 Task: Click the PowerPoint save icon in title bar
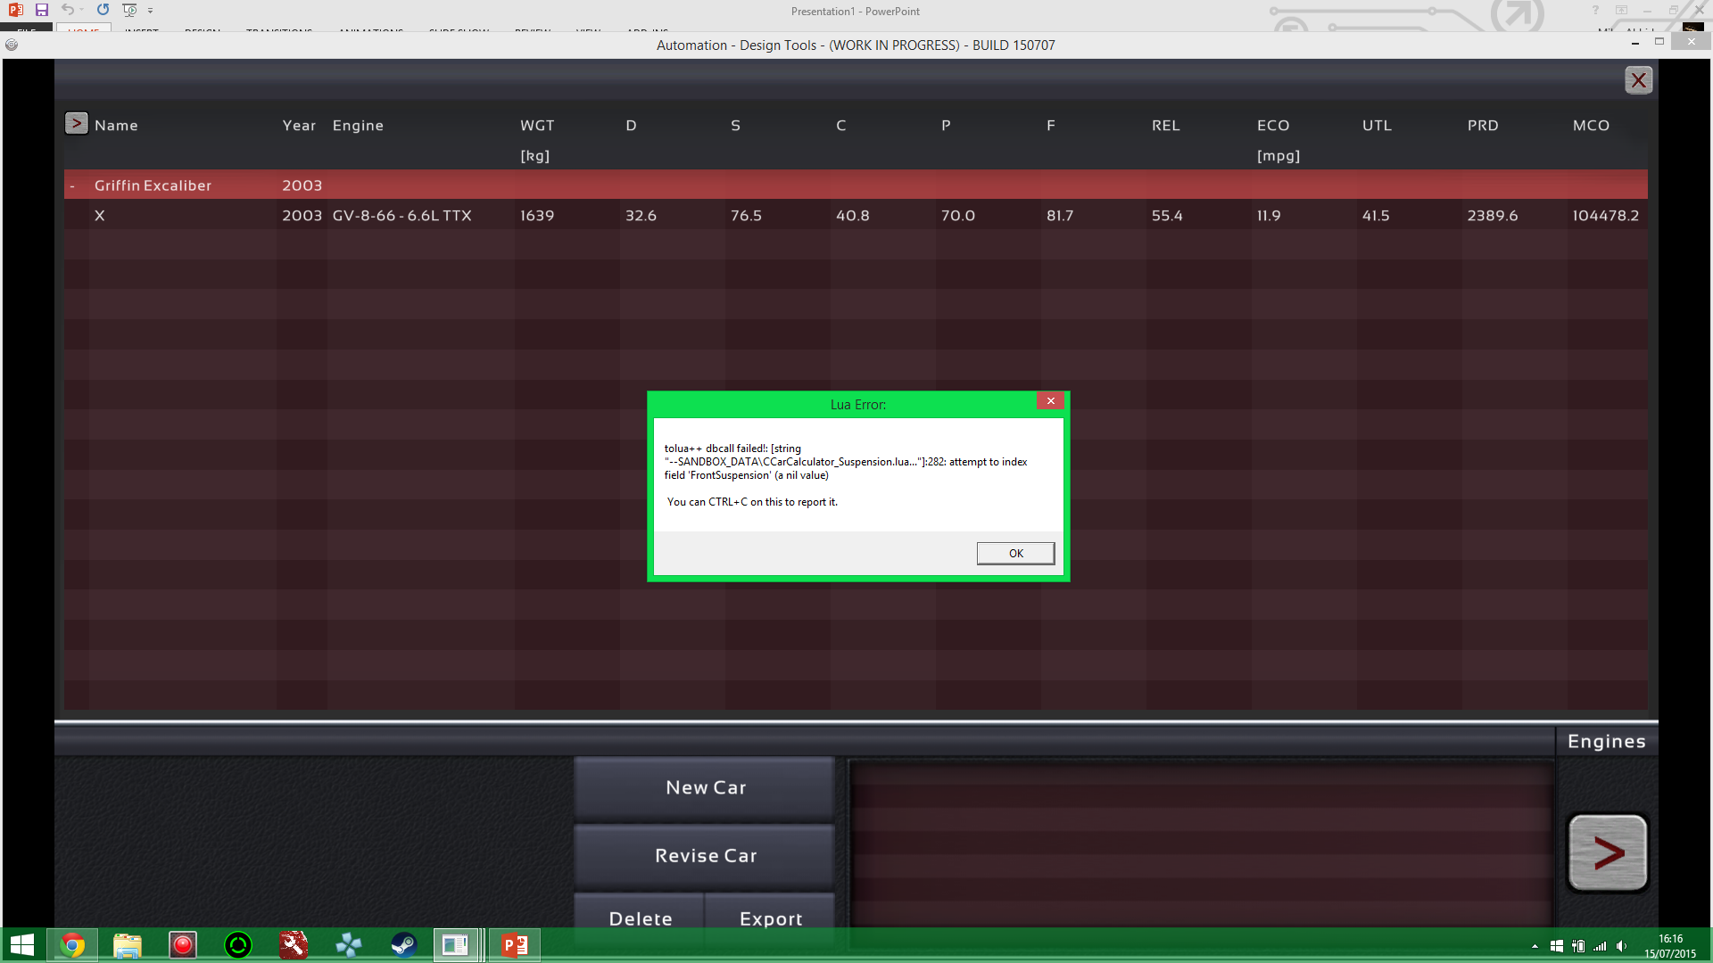(41, 10)
